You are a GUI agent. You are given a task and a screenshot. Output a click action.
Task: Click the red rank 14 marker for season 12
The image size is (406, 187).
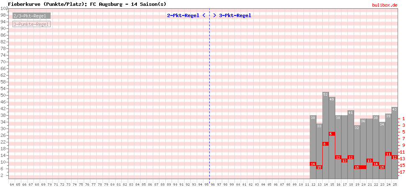tap(313, 164)
